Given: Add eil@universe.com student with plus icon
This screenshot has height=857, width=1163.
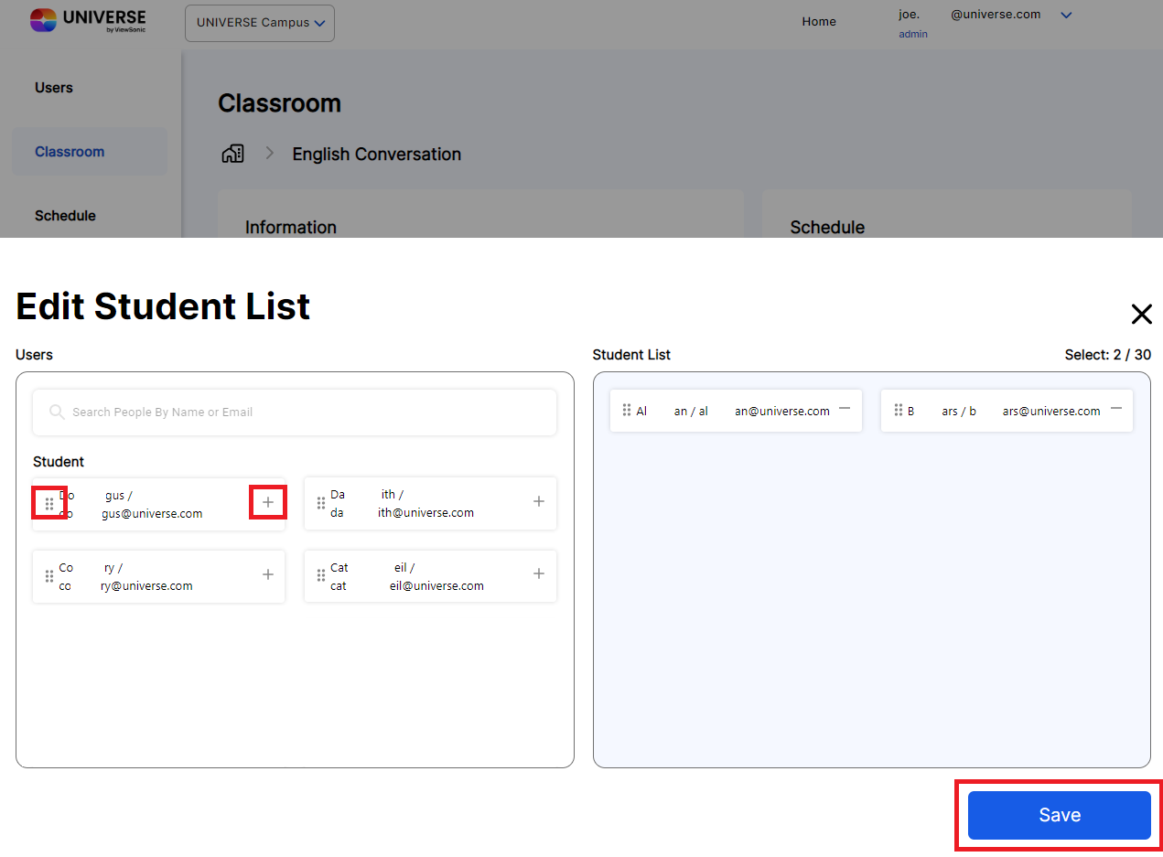Looking at the screenshot, I should (539, 573).
